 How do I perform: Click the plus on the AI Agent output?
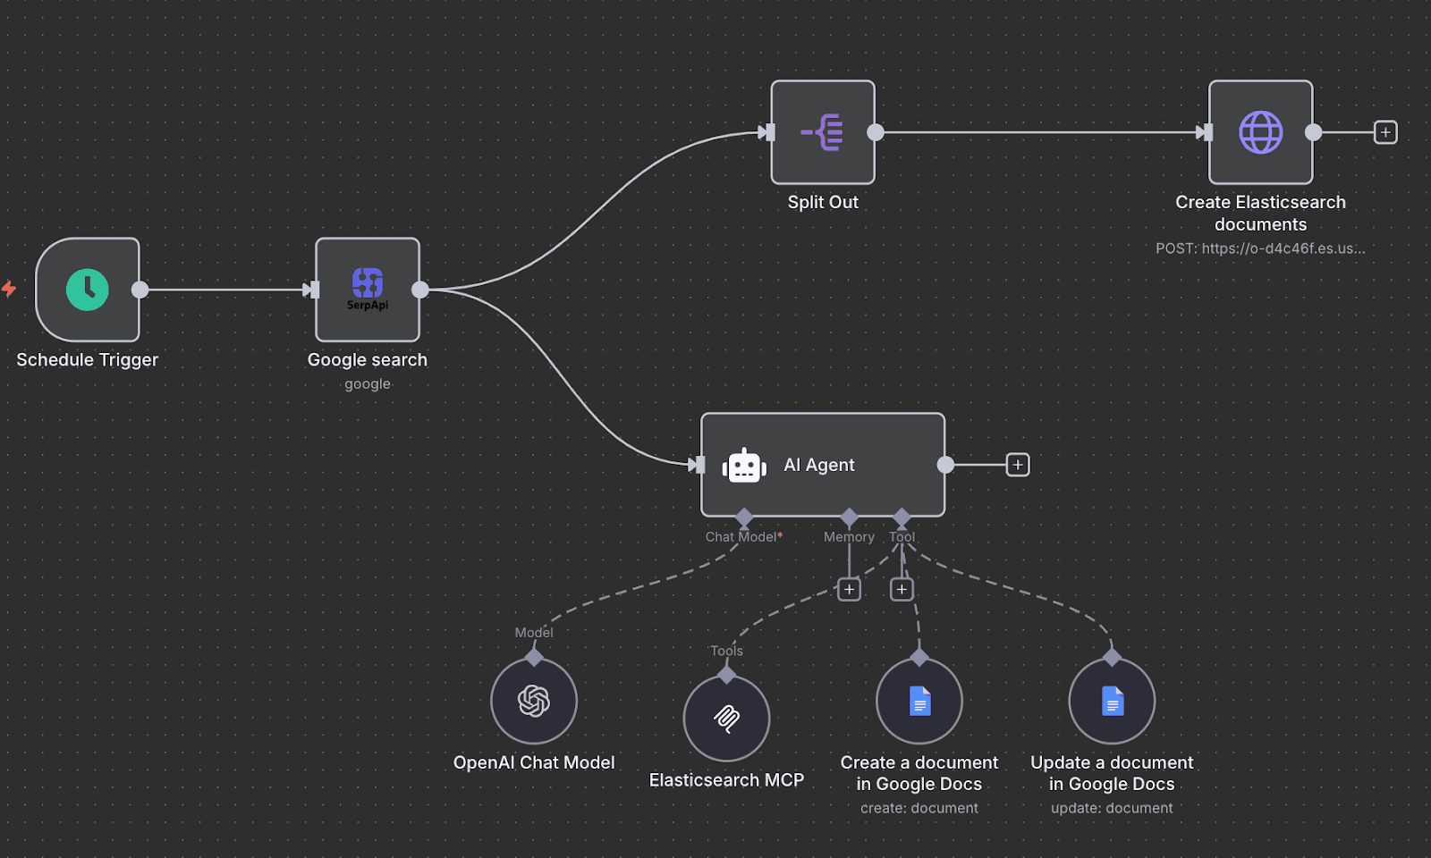click(x=1017, y=465)
